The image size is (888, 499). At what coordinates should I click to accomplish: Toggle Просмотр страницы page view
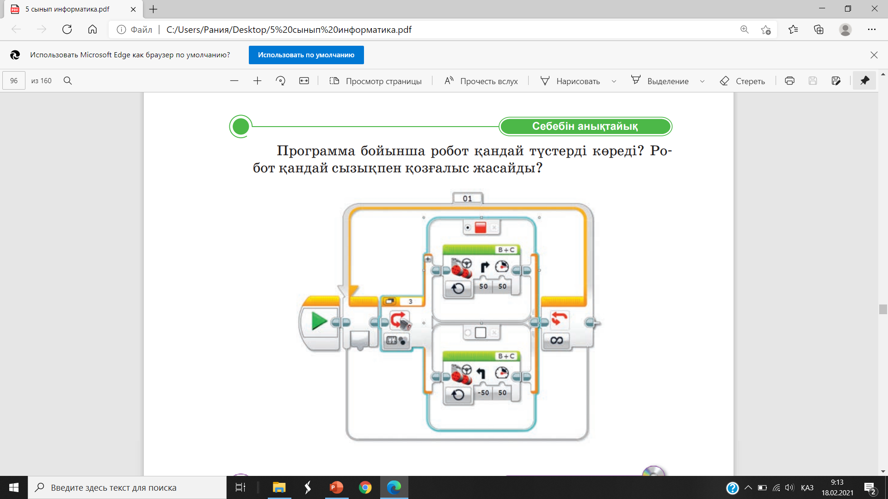[376, 81]
